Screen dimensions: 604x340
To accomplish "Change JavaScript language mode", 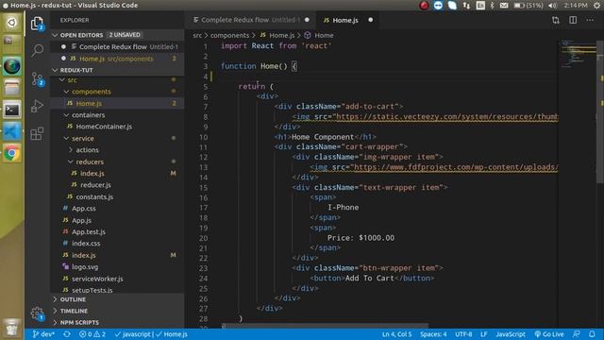I will tap(511, 334).
